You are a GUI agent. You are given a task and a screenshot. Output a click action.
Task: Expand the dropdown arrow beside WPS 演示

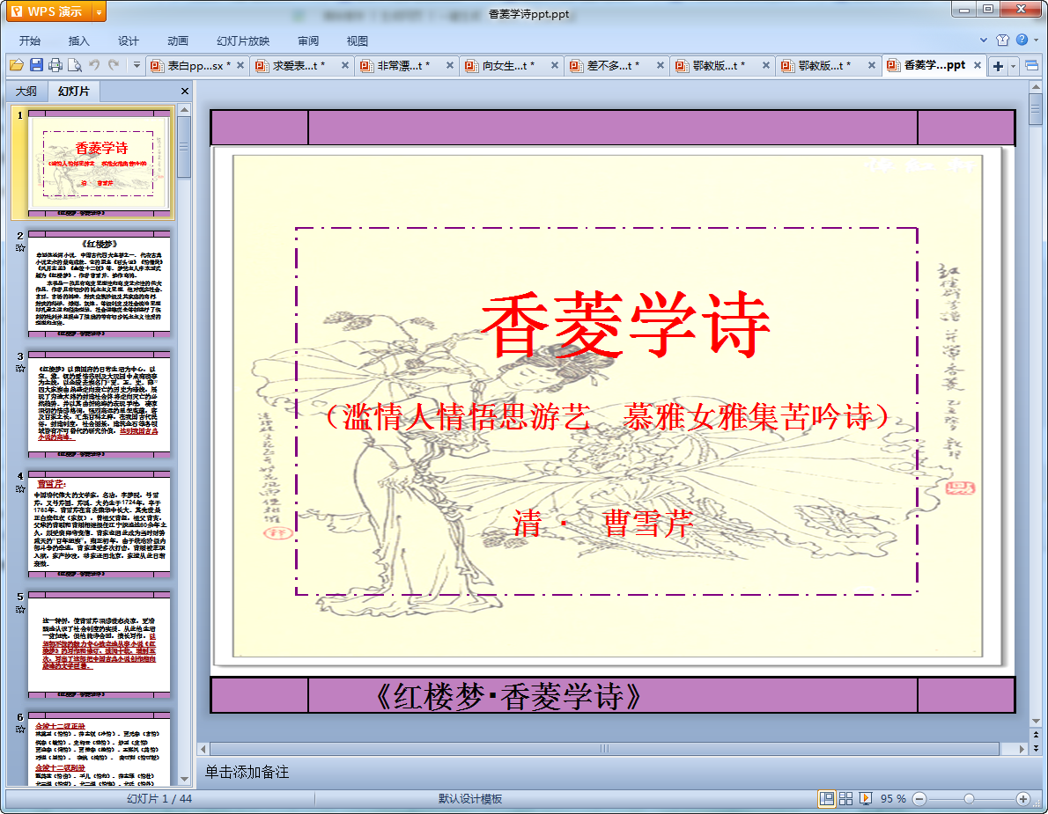[x=99, y=11]
